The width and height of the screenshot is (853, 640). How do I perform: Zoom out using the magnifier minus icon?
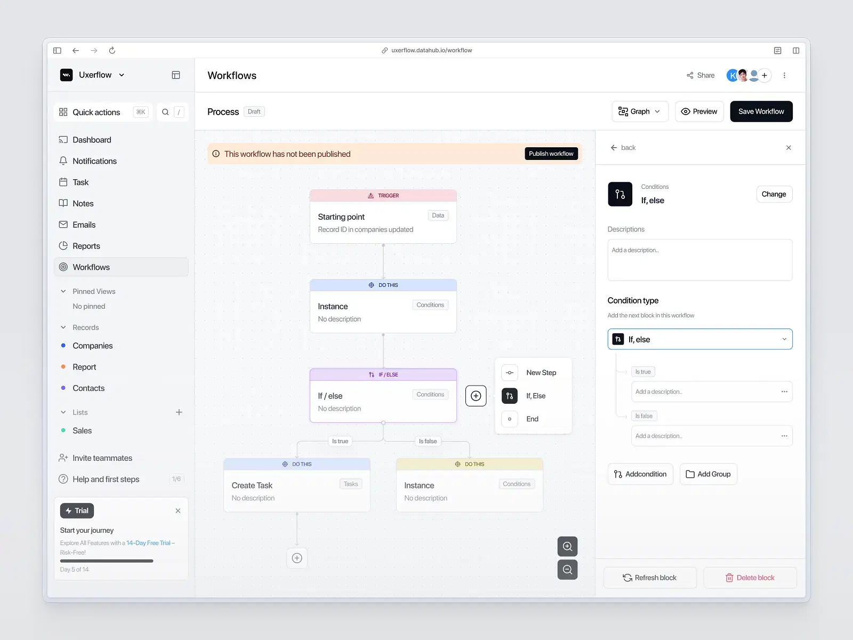[567, 570]
